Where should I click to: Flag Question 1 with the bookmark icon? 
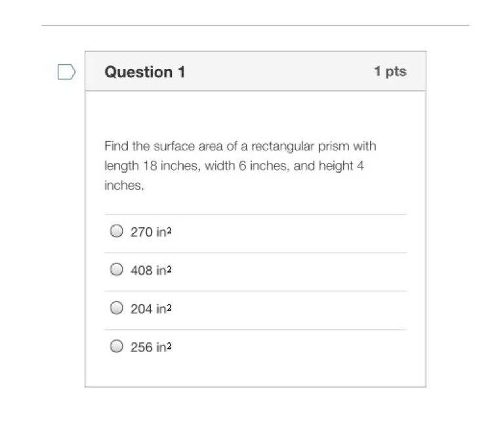(x=66, y=72)
